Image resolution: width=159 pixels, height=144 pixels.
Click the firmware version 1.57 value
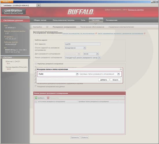pos(7,33)
